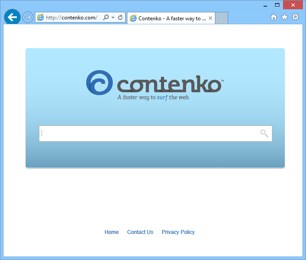
Task: Minimize the browser window
Action: coord(265,5)
